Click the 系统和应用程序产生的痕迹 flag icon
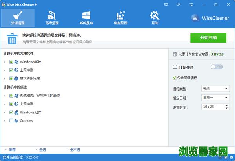Screen dimensions: 235x161 (x=16, y=96)
